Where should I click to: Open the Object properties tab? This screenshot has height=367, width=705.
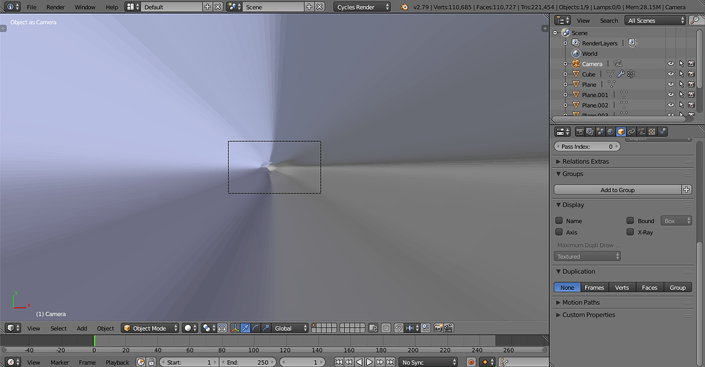click(x=621, y=132)
